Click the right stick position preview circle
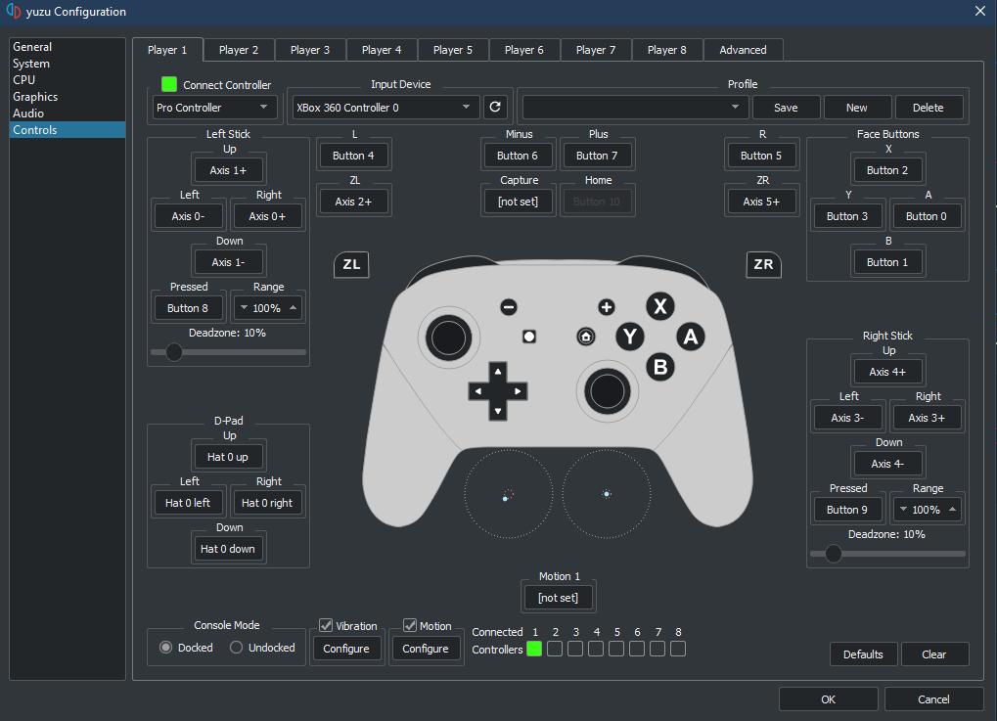This screenshot has height=721, width=997. coord(607,494)
